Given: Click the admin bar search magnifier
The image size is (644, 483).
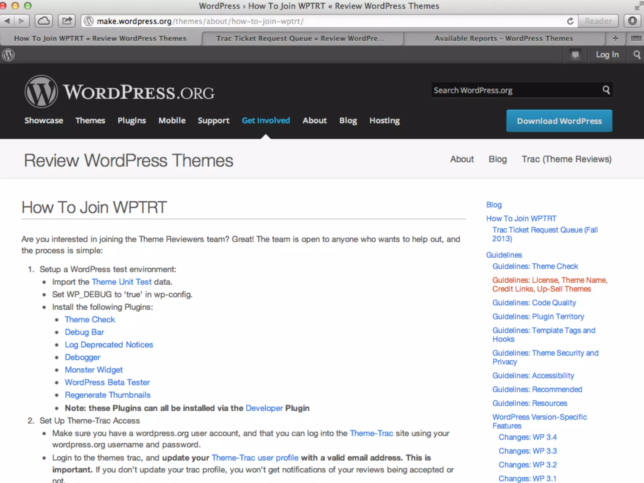Looking at the screenshot, I should (637, 55).
